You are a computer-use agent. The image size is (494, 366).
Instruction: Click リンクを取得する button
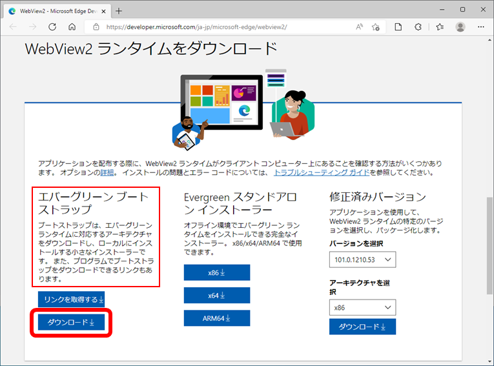point(72,300)
